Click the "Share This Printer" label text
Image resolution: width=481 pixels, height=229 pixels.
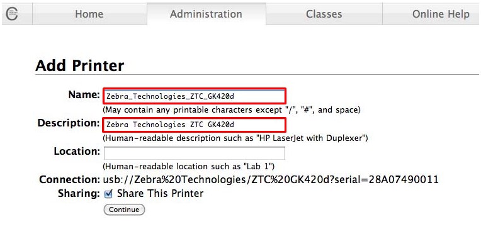[x=160, y=193]
